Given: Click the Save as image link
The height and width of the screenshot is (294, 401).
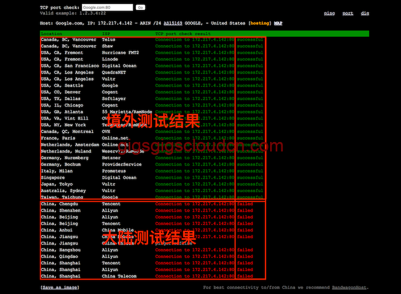Looking at the screenshot, I should pyautogui.click(x=60, y=287).
